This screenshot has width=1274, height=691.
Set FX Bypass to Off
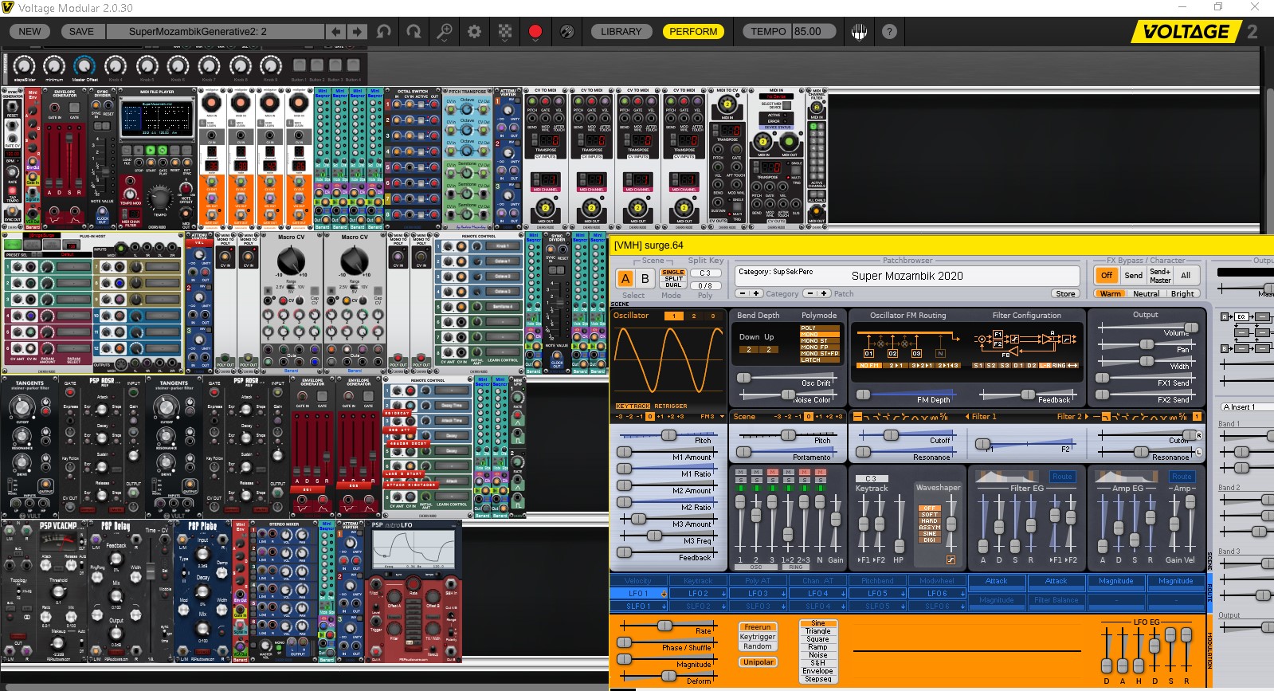point(1107,275)
